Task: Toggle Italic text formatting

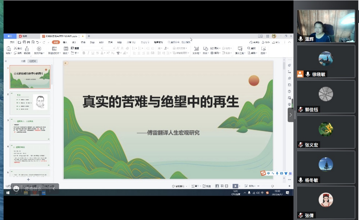Action: pyautogui.click(x=88, y=53)
